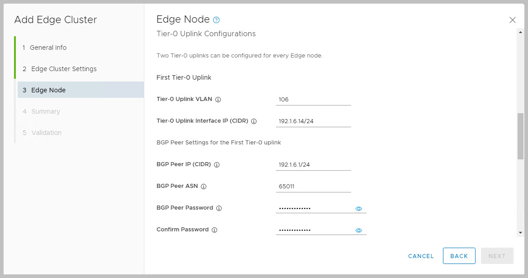Viewport: 528px width, 278px height.
Task: Click the BGP Peer IP (CIDR) field
Action: (313, 165)
